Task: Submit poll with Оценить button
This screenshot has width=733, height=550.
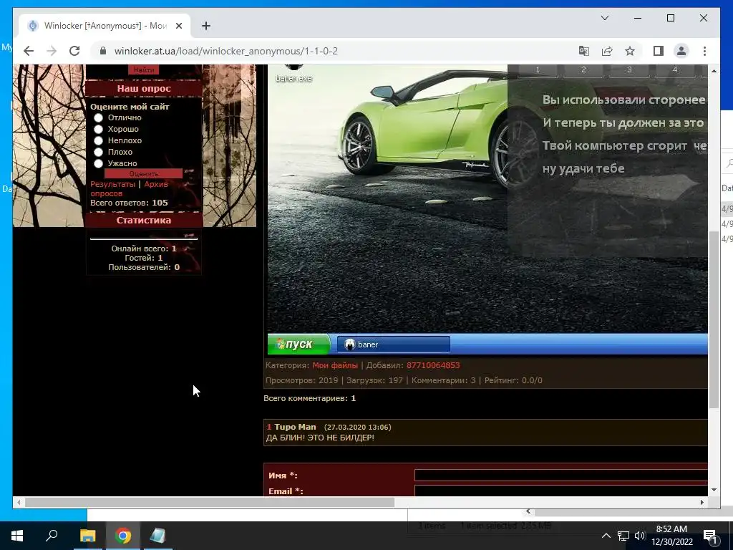Action: [143, 173]
